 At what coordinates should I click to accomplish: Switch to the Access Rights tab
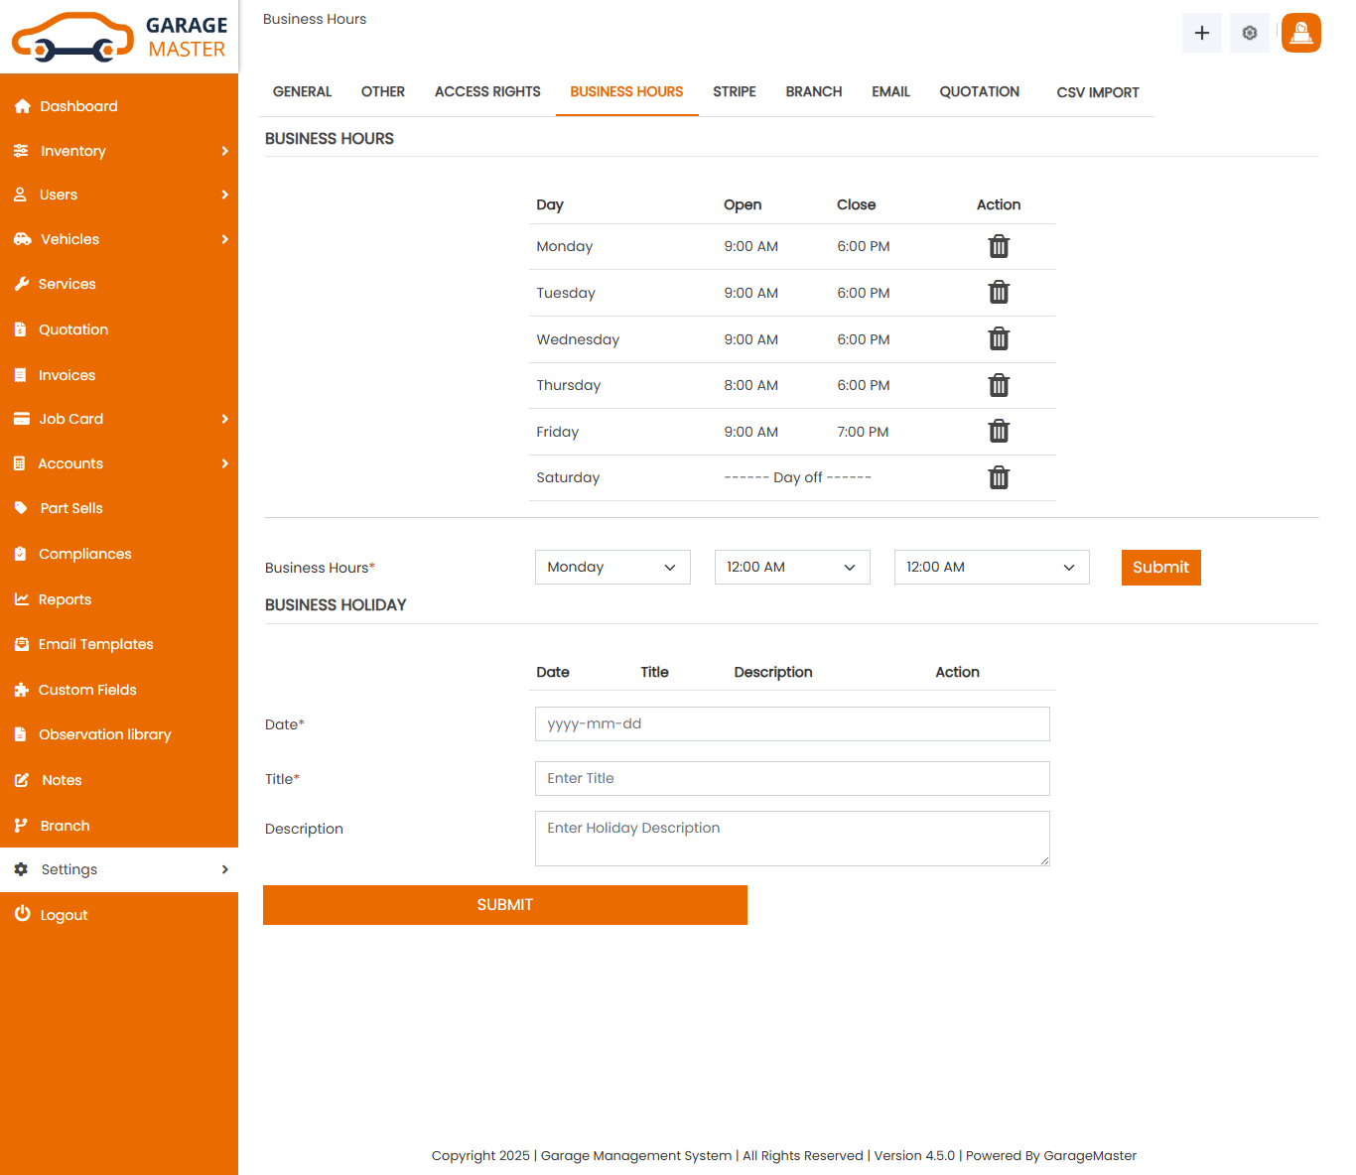(x=487, y=92)
